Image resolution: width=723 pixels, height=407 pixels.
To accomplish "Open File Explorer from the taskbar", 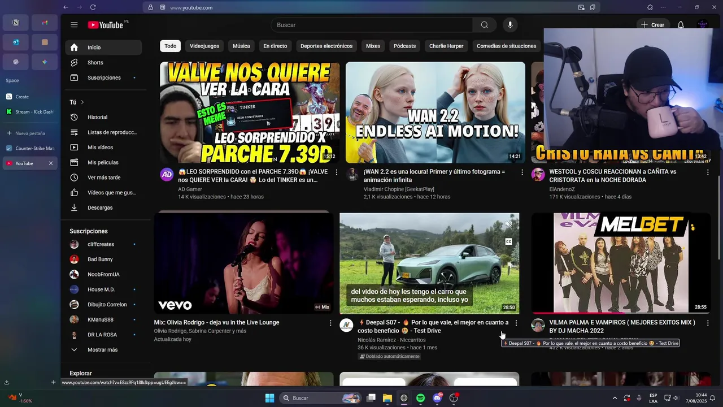I will pyautogui.click(x=387, y=398).
